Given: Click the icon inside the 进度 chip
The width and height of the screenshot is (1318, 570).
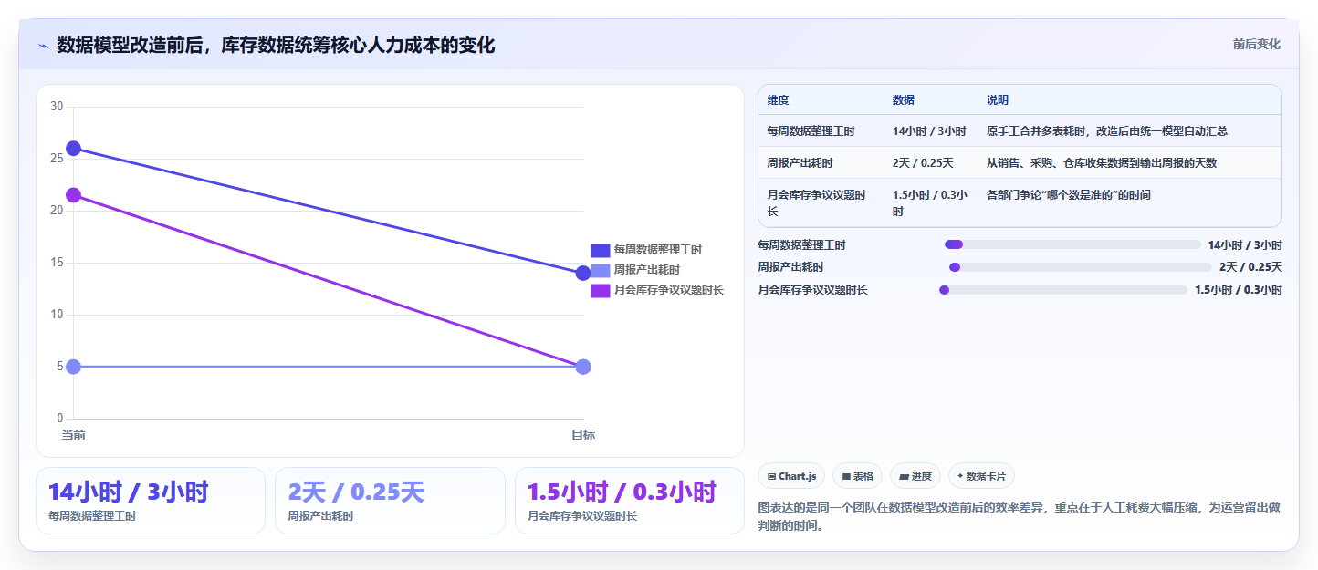Looking at the screenshot, I should pos(904,476).
